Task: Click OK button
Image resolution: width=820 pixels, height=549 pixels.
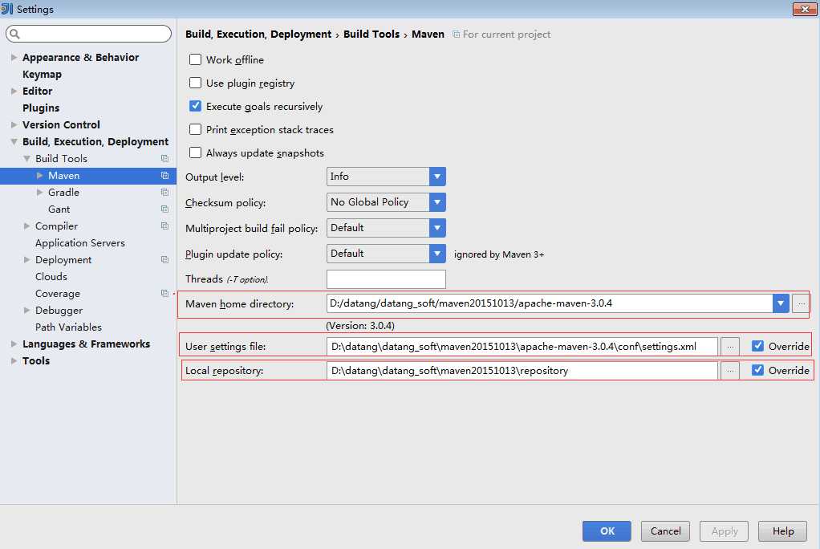Action: (607, 531)
